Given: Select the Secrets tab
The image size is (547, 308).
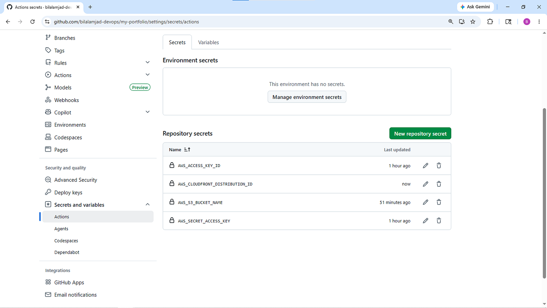Looking at the screenshot, I should pos(177,42).
